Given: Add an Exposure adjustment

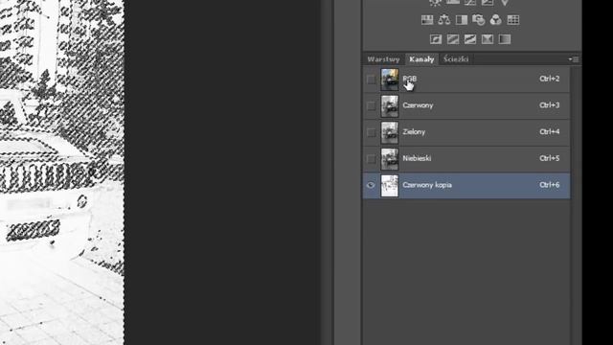Looking at the screenshot, I should point(488,2).
